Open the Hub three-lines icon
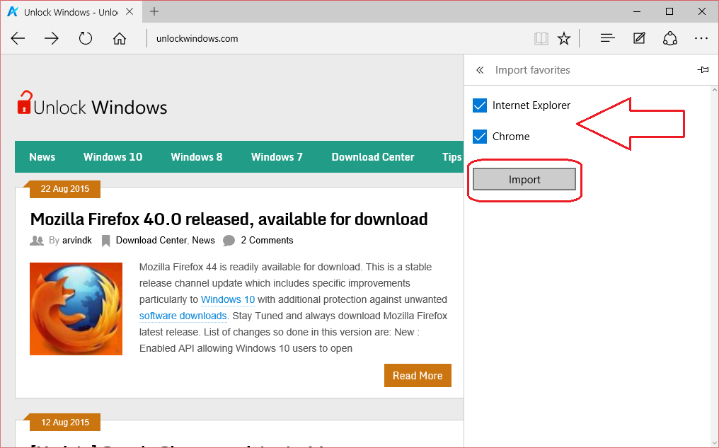The height and width of the screenshot is (448, 719). point(608,38)
